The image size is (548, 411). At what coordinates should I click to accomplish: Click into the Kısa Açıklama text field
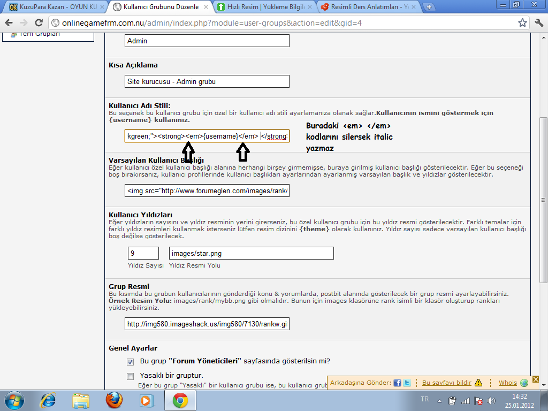pyautogui.click(x=207, y=81)
